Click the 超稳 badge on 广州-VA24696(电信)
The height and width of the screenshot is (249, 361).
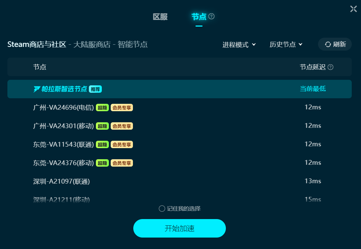[102, 108]
